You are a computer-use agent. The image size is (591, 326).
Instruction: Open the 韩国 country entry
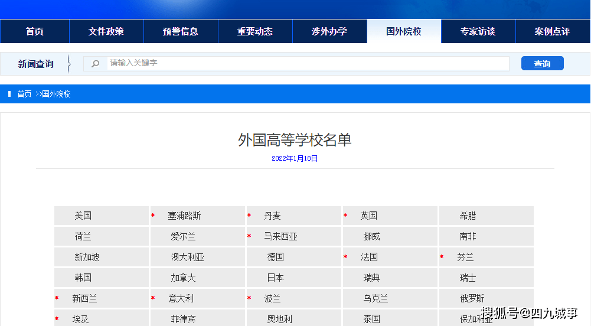tap(83, 278)
